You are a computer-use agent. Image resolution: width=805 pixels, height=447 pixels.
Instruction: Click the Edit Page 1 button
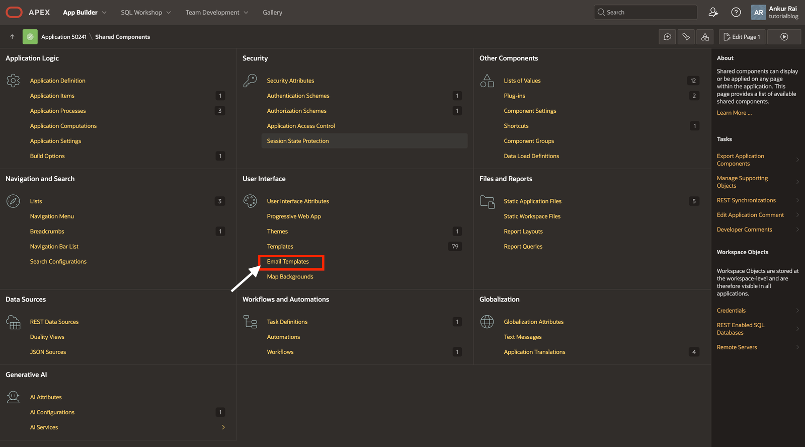[742, 37]
